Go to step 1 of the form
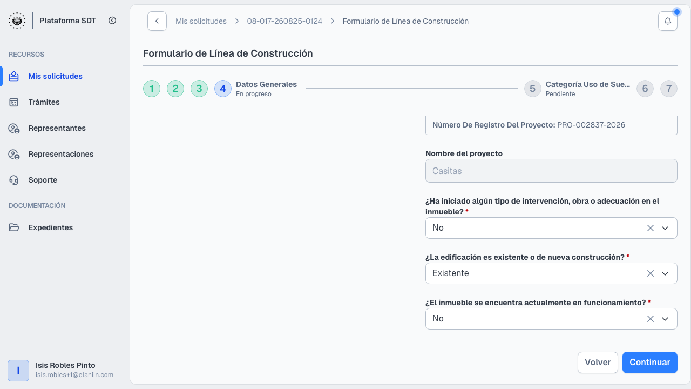 tap(152, 89)
